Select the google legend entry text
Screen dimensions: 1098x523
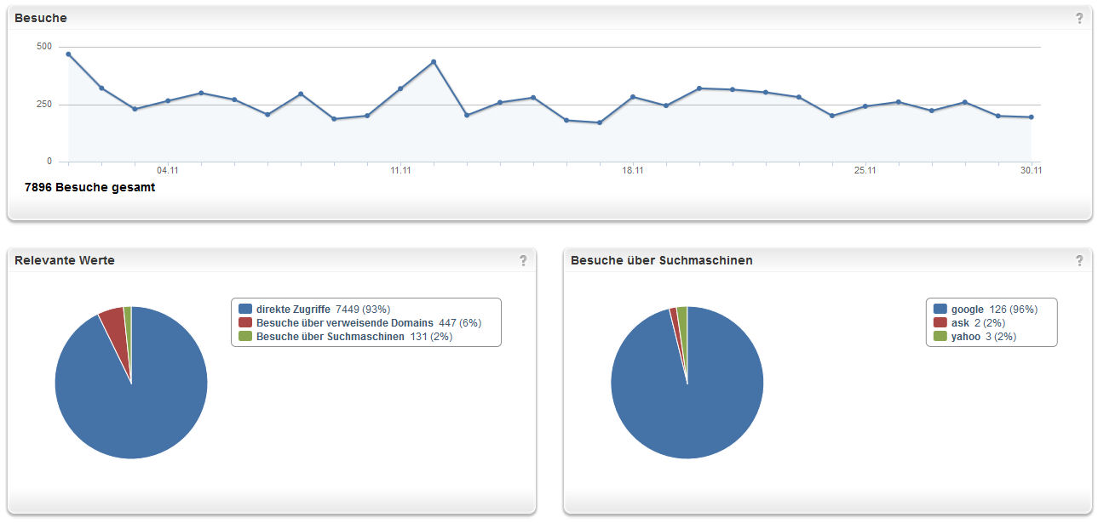[x=968, y=310]
